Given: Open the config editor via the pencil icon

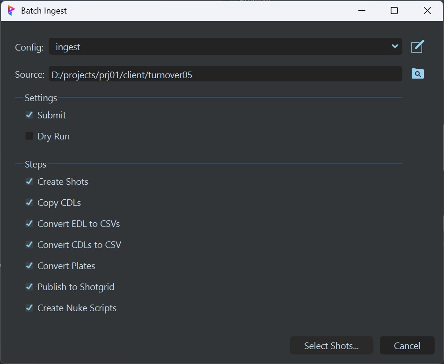Looking at the screenshot, I should pos(417,46).
